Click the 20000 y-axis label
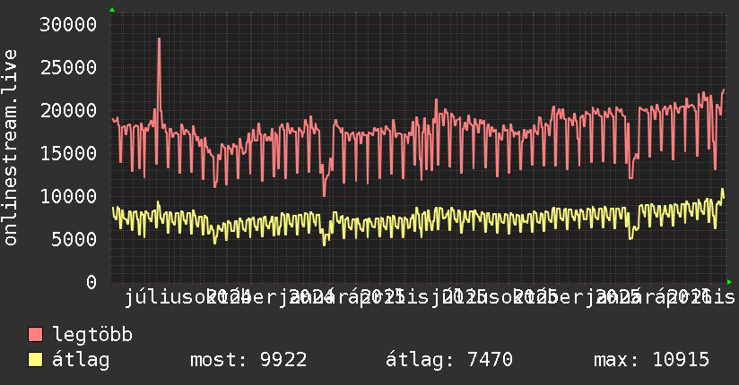739x385 pixels. click(x=68, y=111)
